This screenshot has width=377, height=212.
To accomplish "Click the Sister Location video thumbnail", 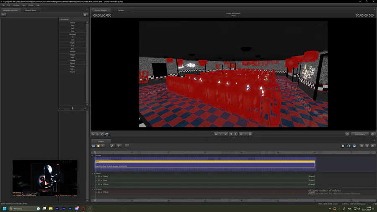I will 45,178.
